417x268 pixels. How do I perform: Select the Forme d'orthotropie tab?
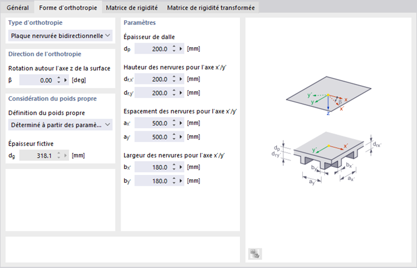[x=68, y=7]
